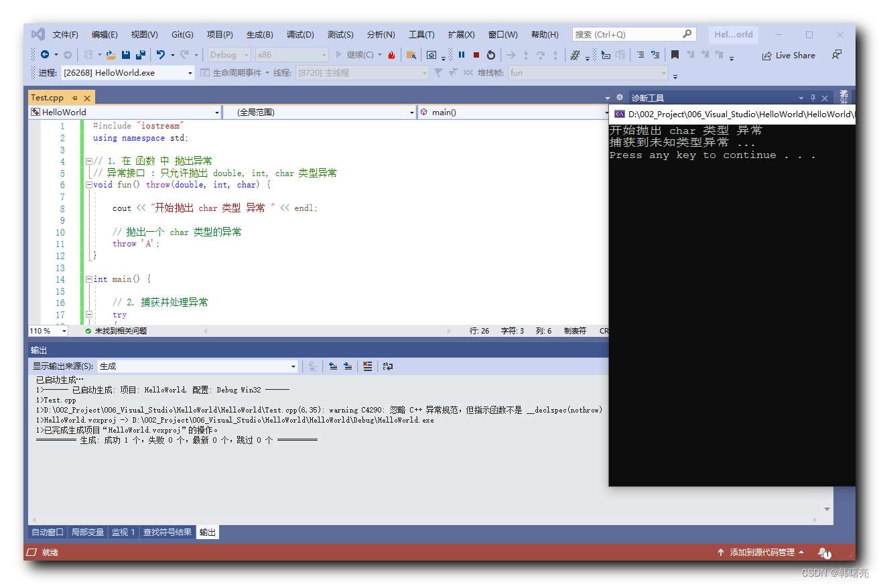The width and height of the screenshot is (879, 584).
Task: Open the 视图(V) menu
Action: point(144,35)
